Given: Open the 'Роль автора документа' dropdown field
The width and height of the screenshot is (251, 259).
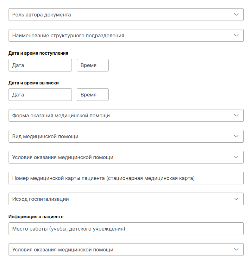Looking at the screenshot, I should pyautogui.click(x=126, y=15).
